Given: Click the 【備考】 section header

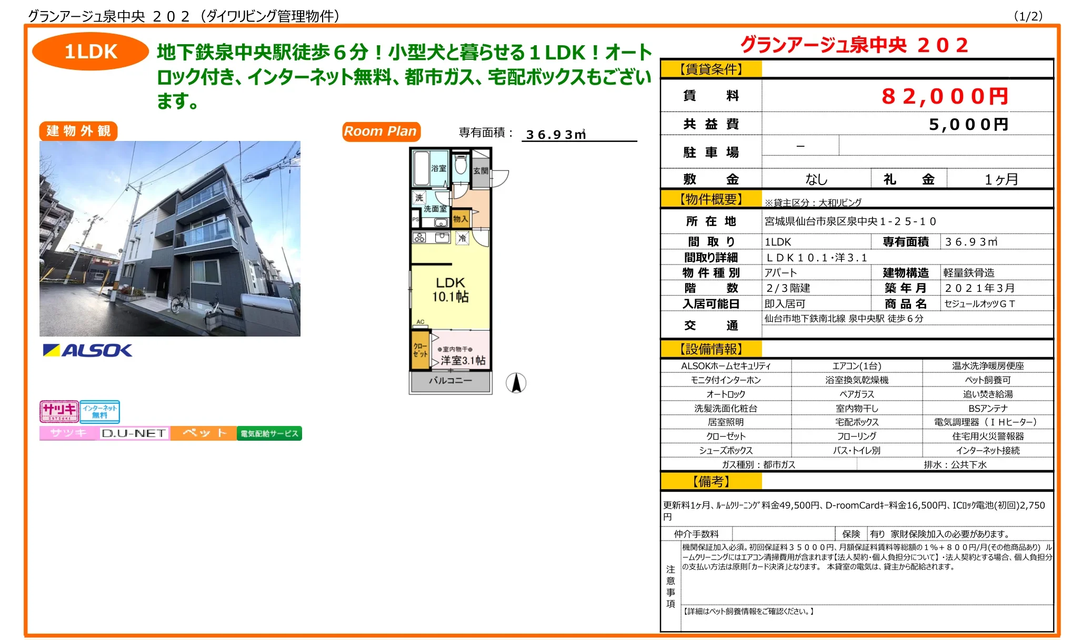Looking at the screenshot, I should click(711, 481).
